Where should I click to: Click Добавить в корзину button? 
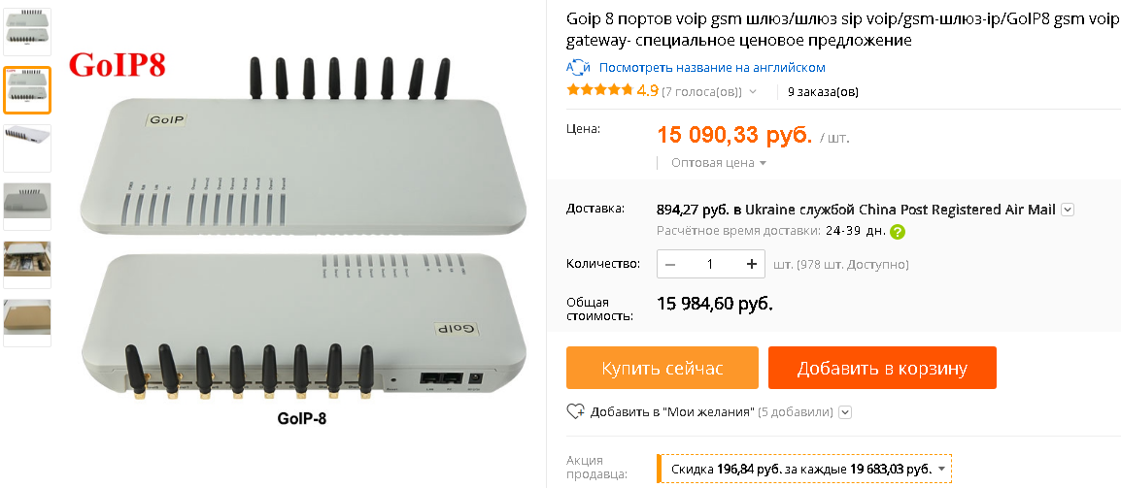coord(882,368)
